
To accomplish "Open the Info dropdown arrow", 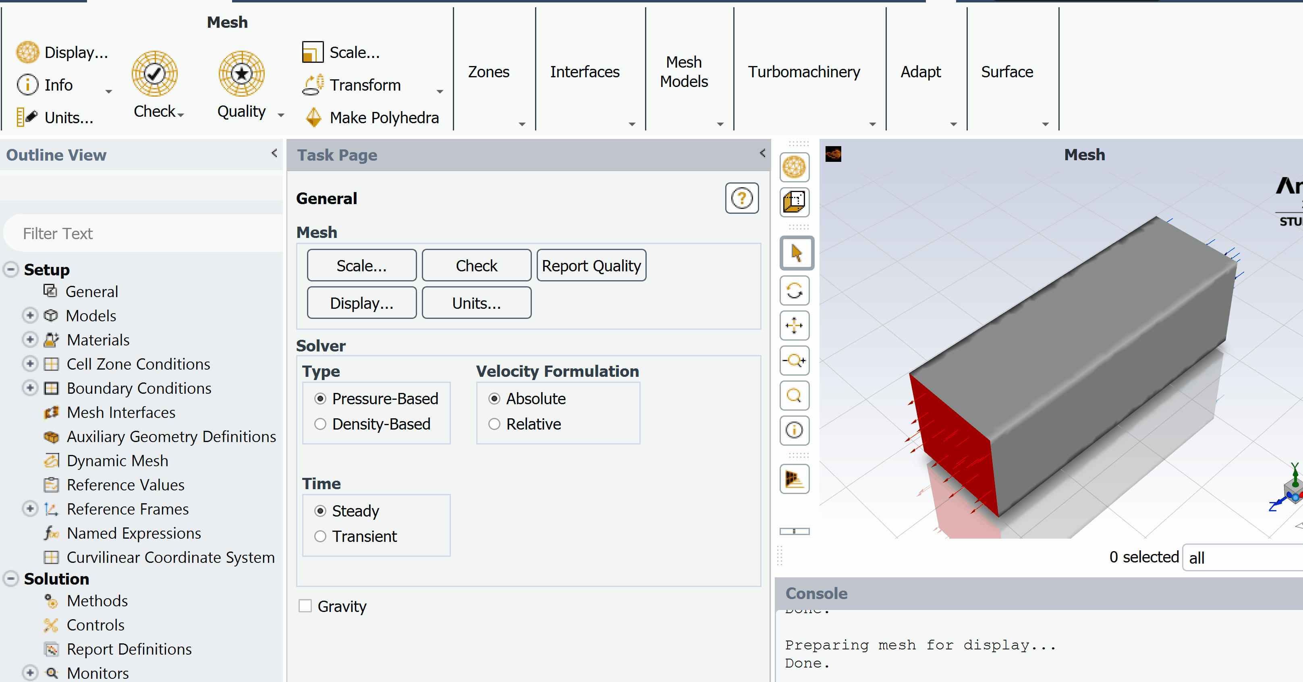I will (x=108, y=91).
